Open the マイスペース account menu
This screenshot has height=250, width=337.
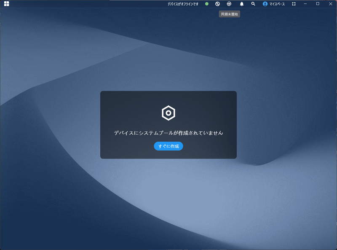tap(277, 4)
